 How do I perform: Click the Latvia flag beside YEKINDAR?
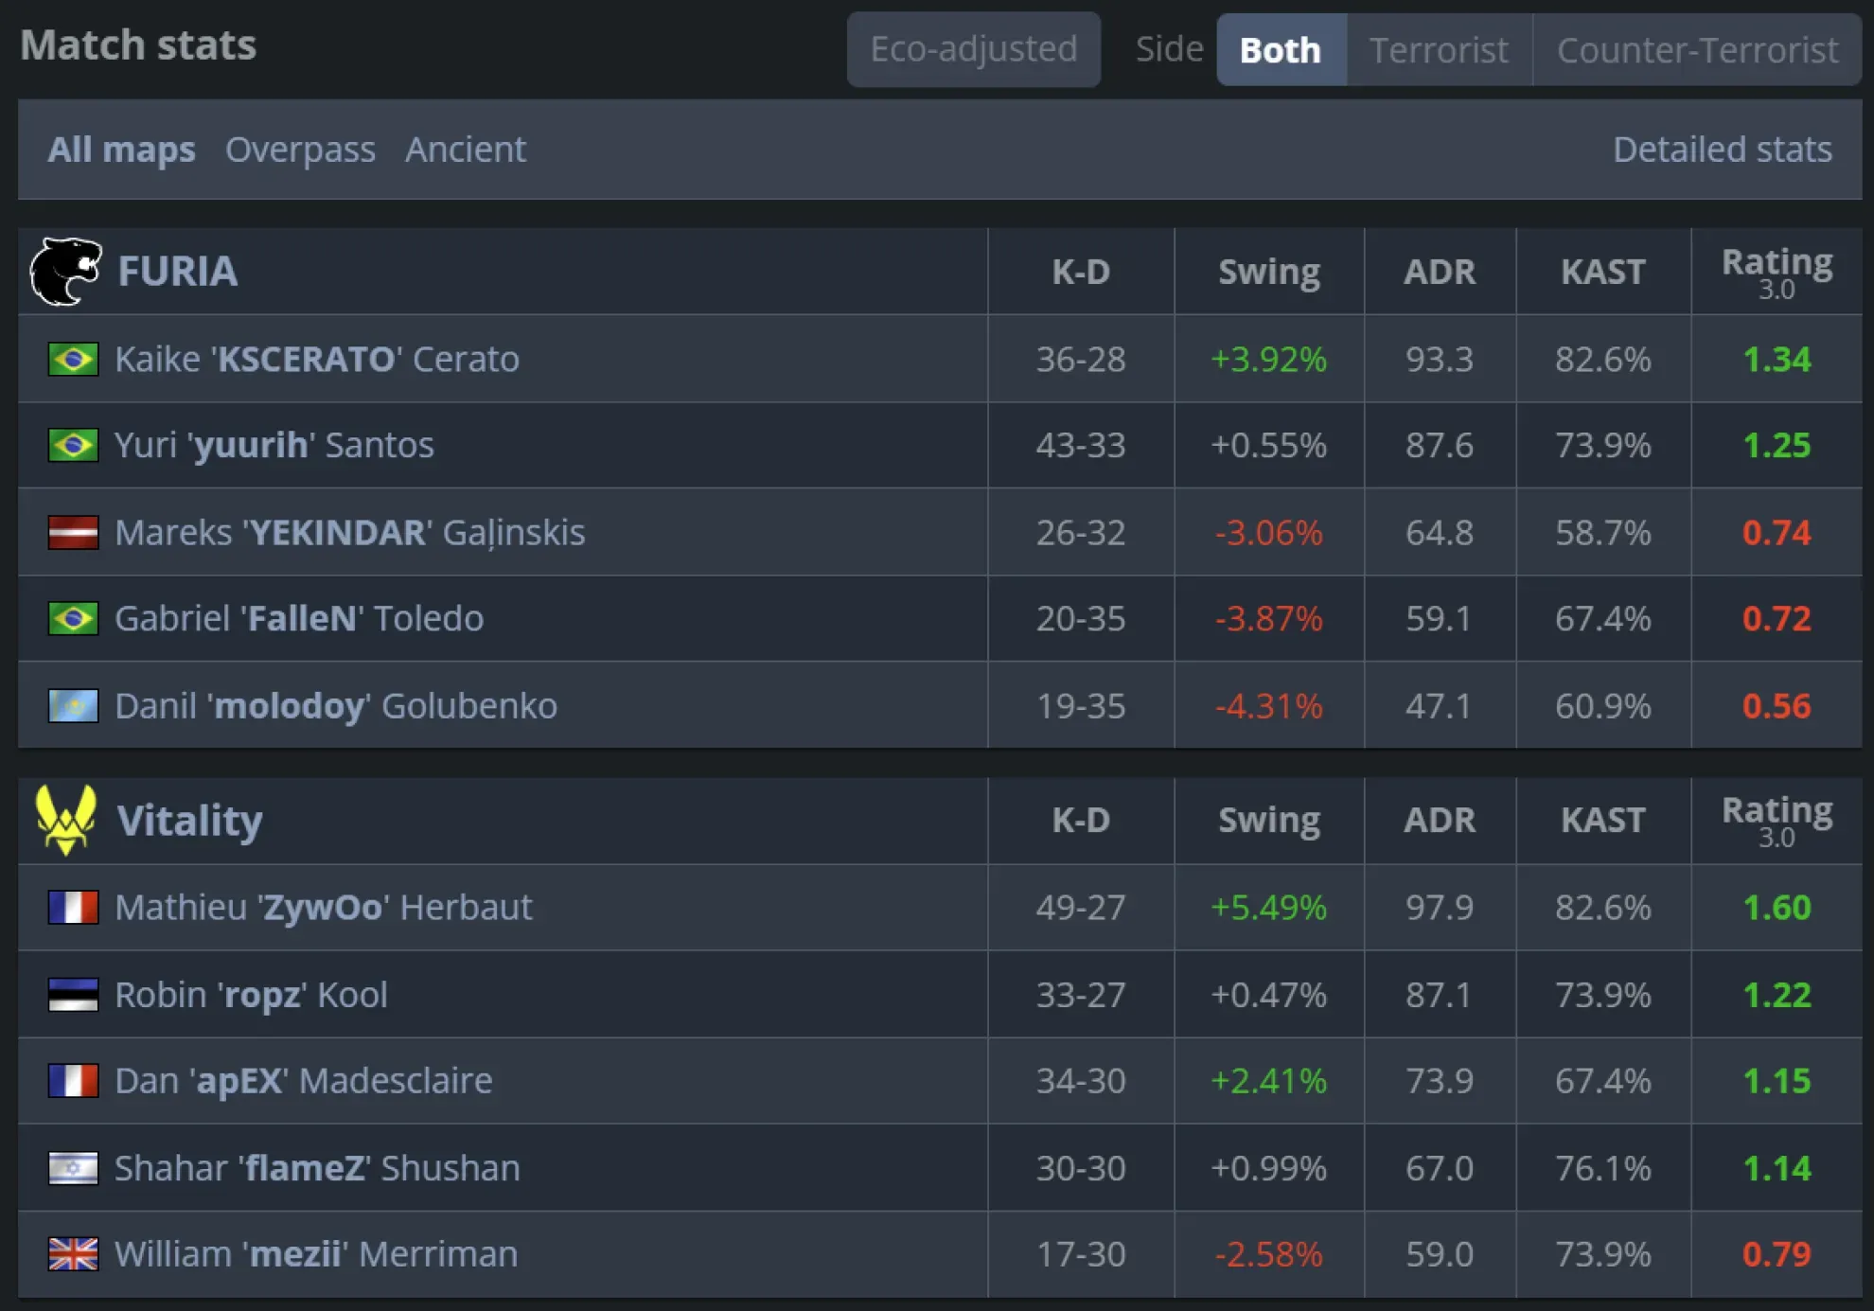point(73,533)
